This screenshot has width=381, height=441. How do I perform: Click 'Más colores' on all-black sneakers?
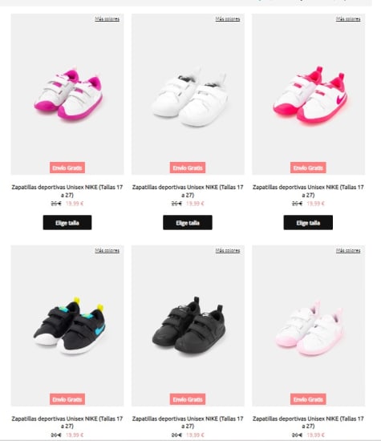coord(228,250)
